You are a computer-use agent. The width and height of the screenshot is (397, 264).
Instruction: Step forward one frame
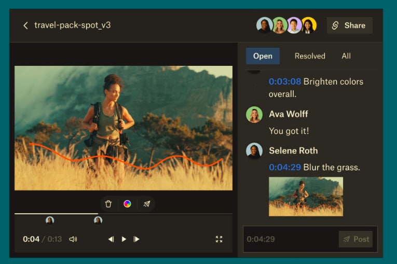pyautogui.click(x=136, y=239)
